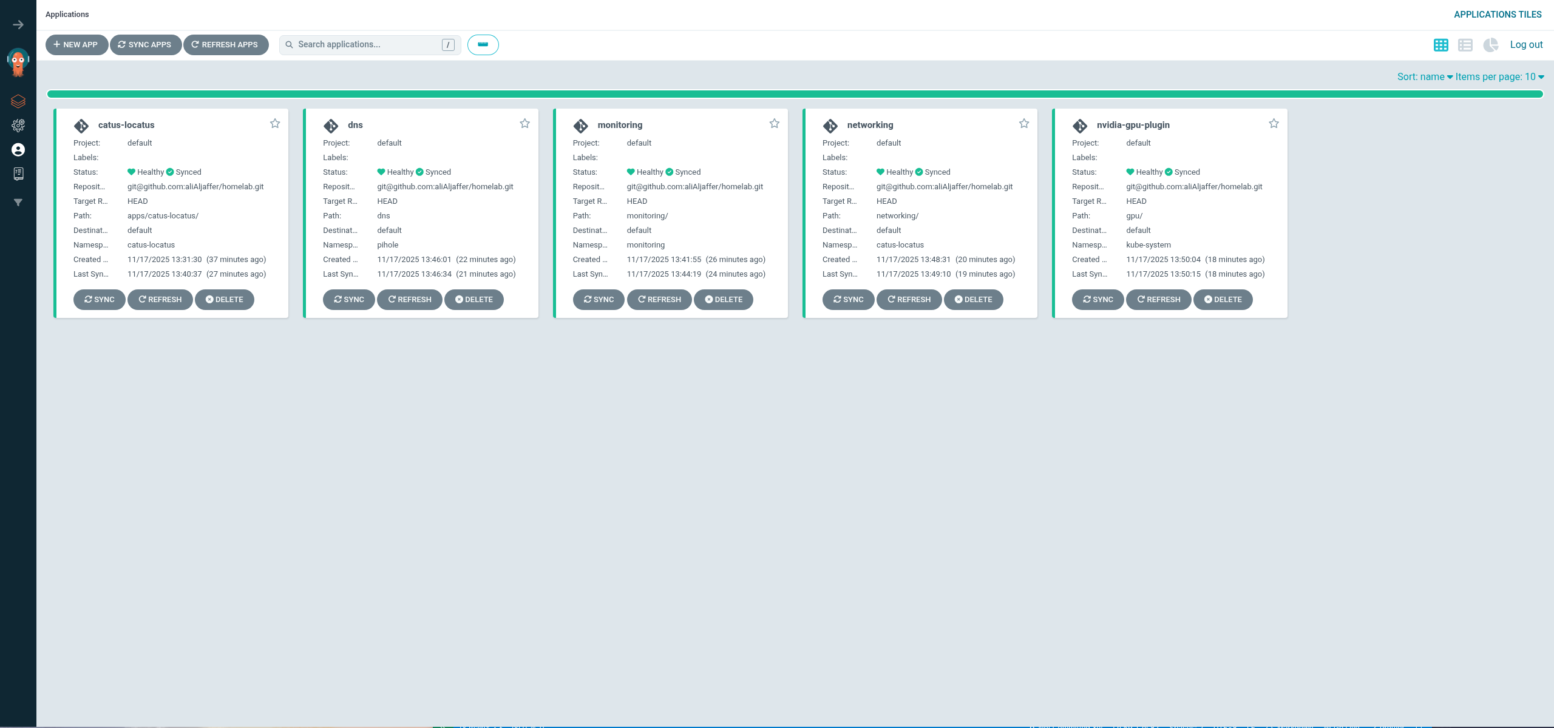Click the Log out link
The image size is (1554, 728).
tap(1526, 45)
